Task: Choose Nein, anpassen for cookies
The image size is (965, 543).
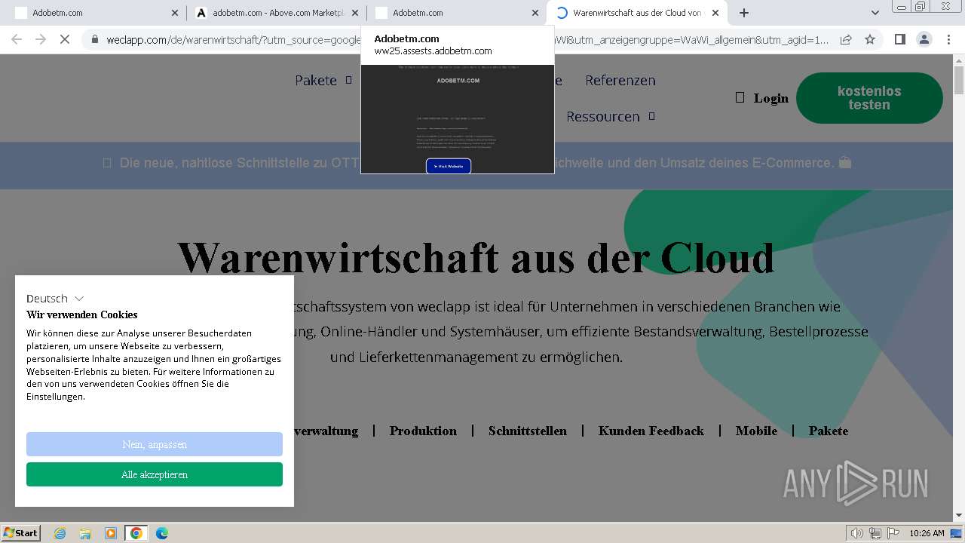Action: 155,444
